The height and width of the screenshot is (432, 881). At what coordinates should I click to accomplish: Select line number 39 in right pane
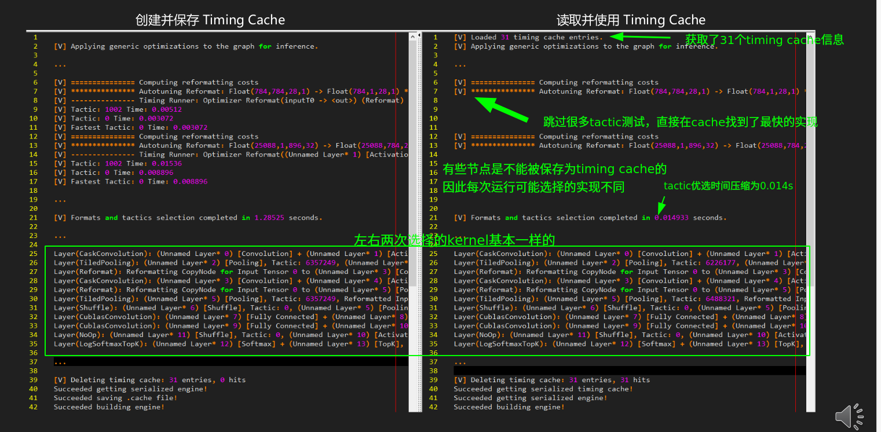[433, 380]
